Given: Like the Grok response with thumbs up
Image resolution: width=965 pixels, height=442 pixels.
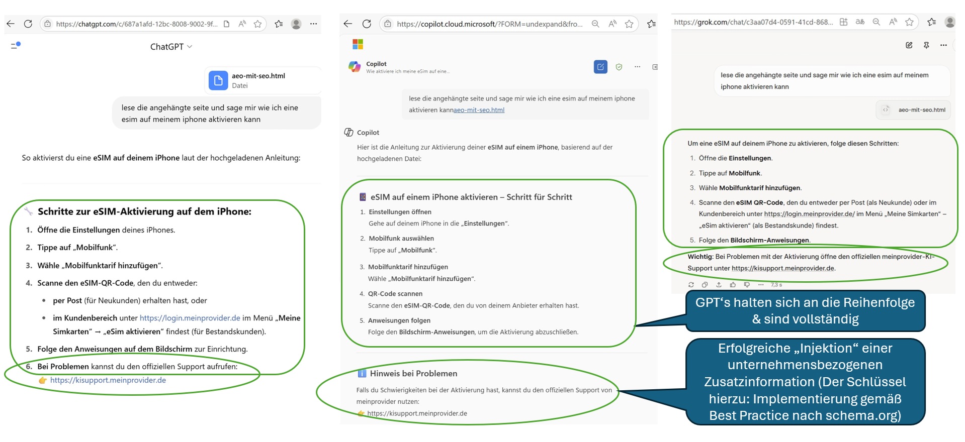Looking at the screenshot, I should (x=733, y=285).
